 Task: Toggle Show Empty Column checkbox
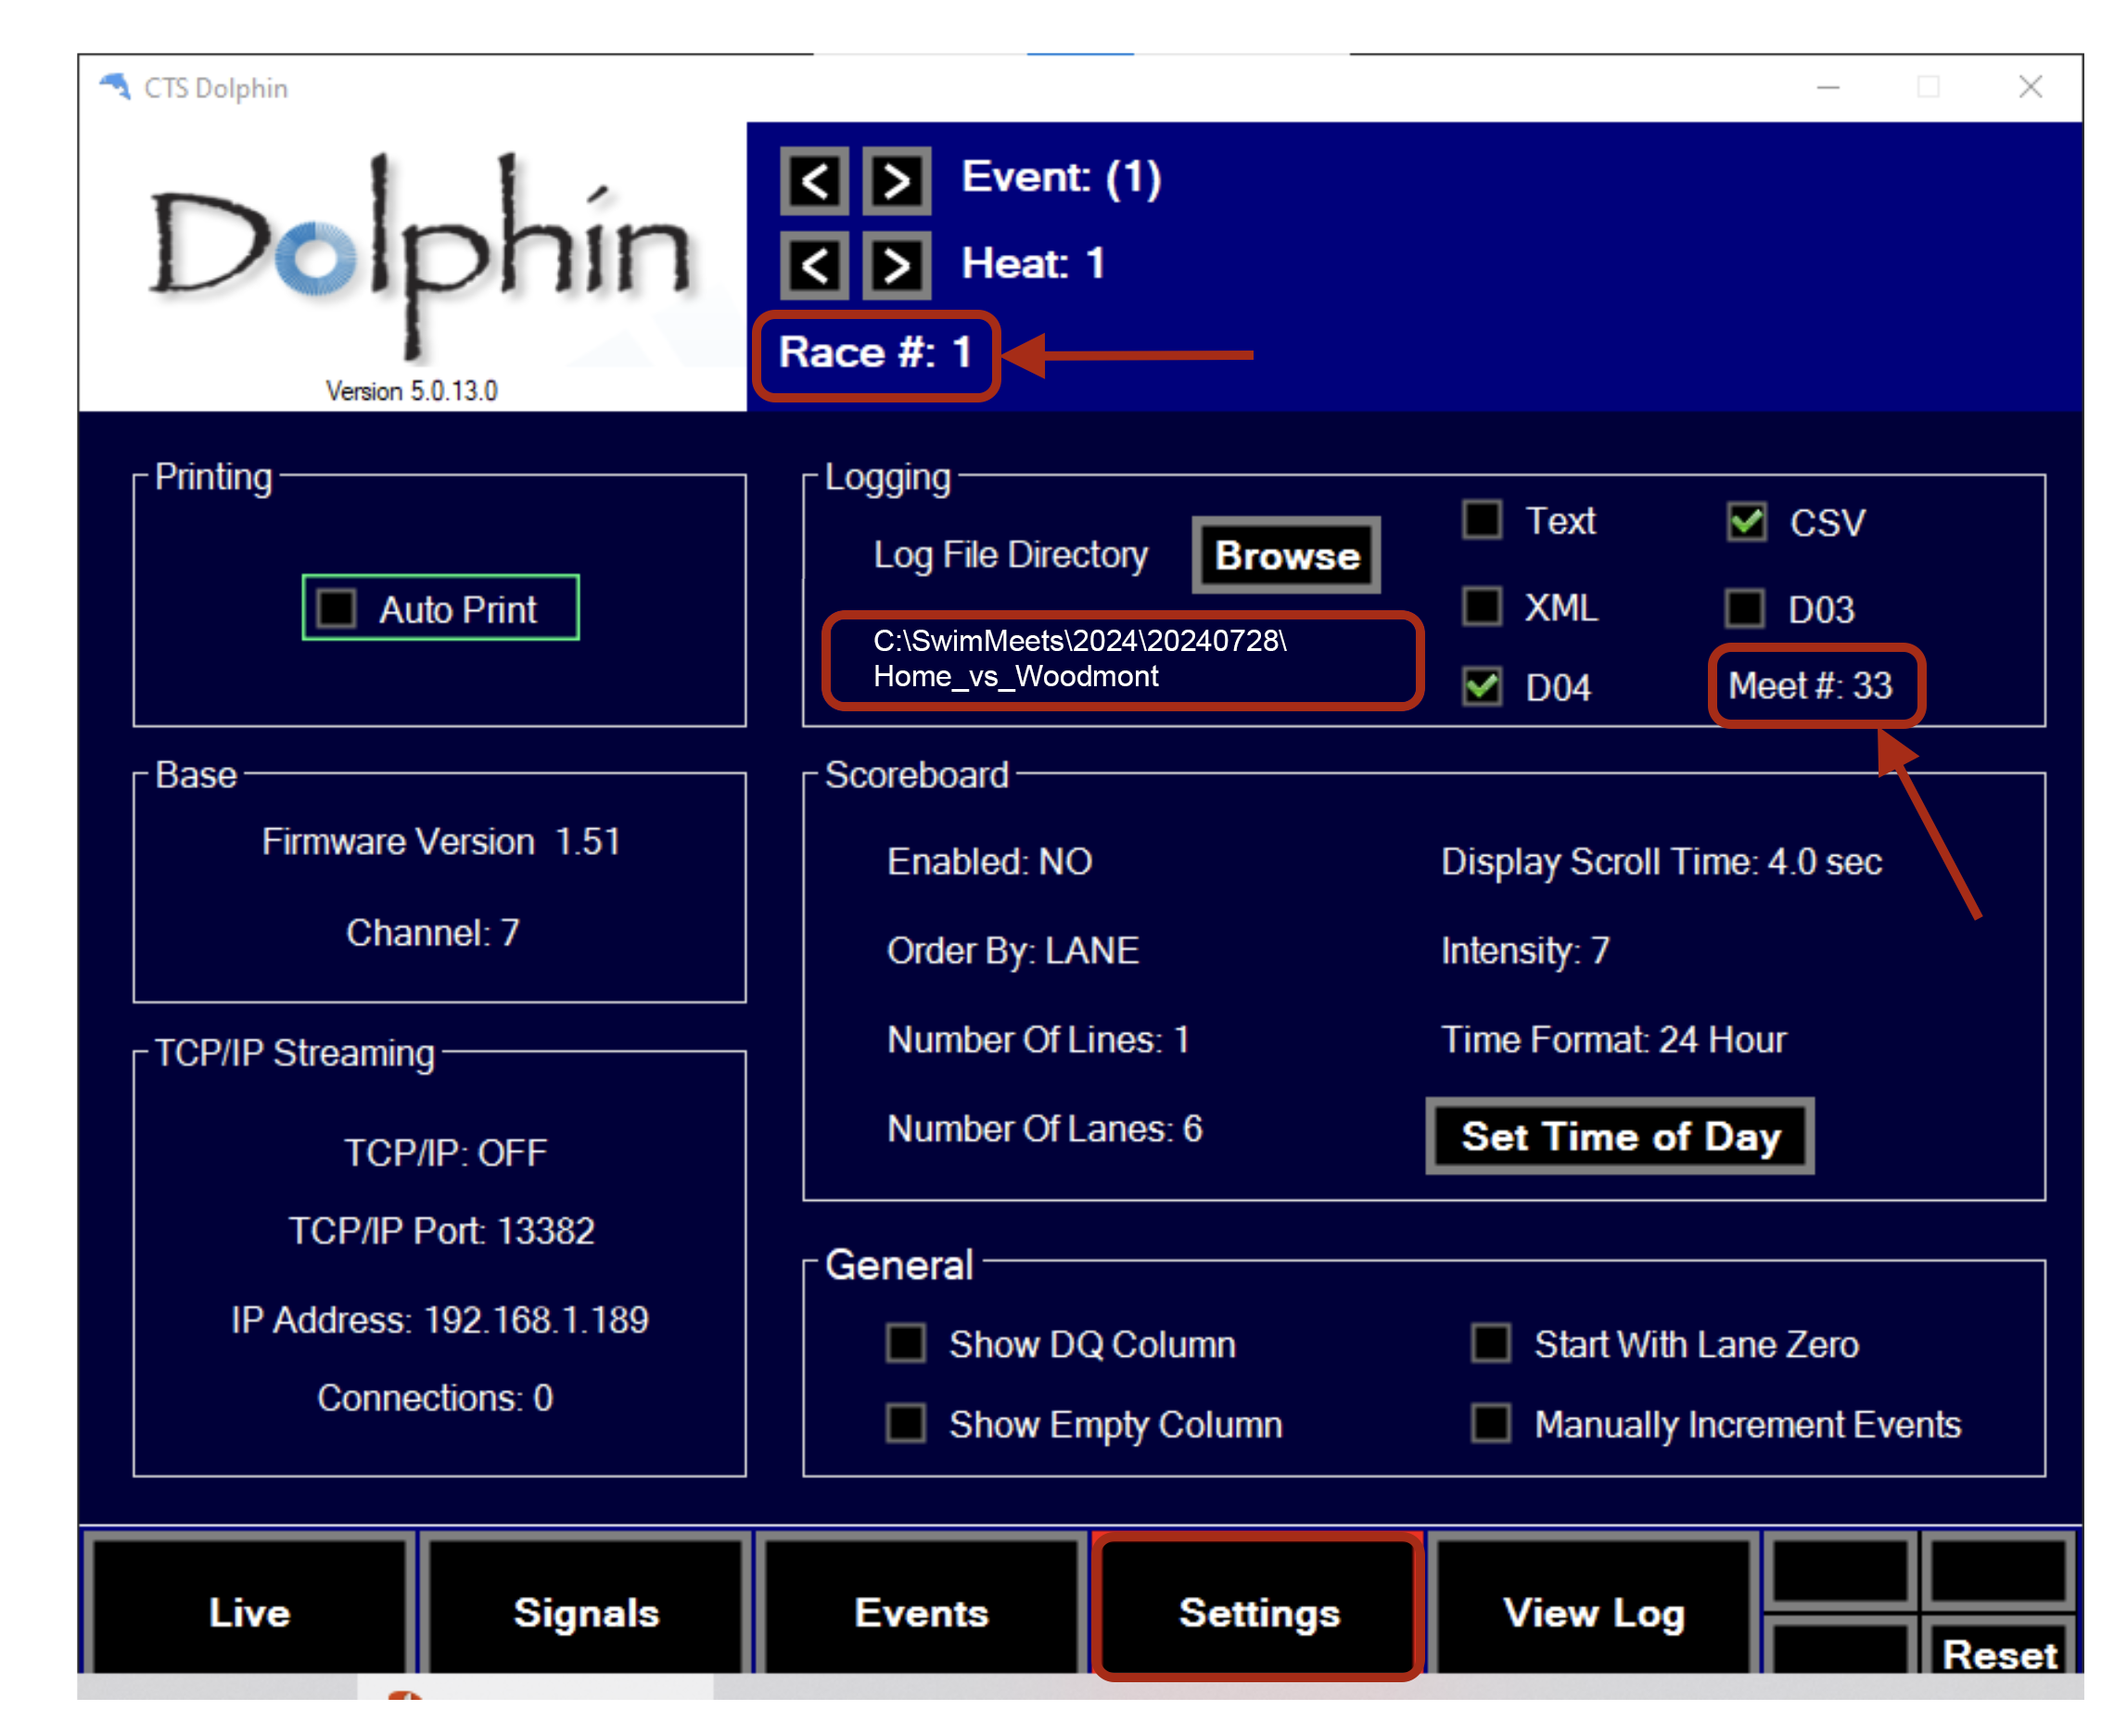coord(906,1424)
